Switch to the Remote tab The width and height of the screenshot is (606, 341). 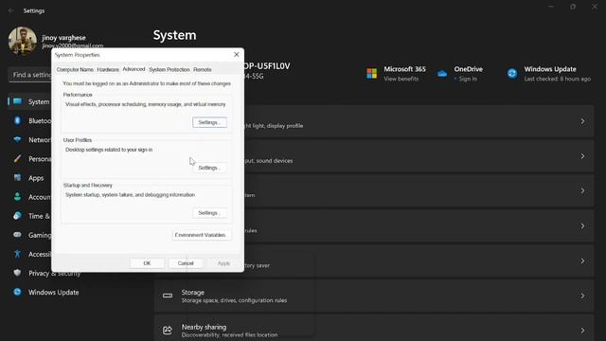(203, 69)
